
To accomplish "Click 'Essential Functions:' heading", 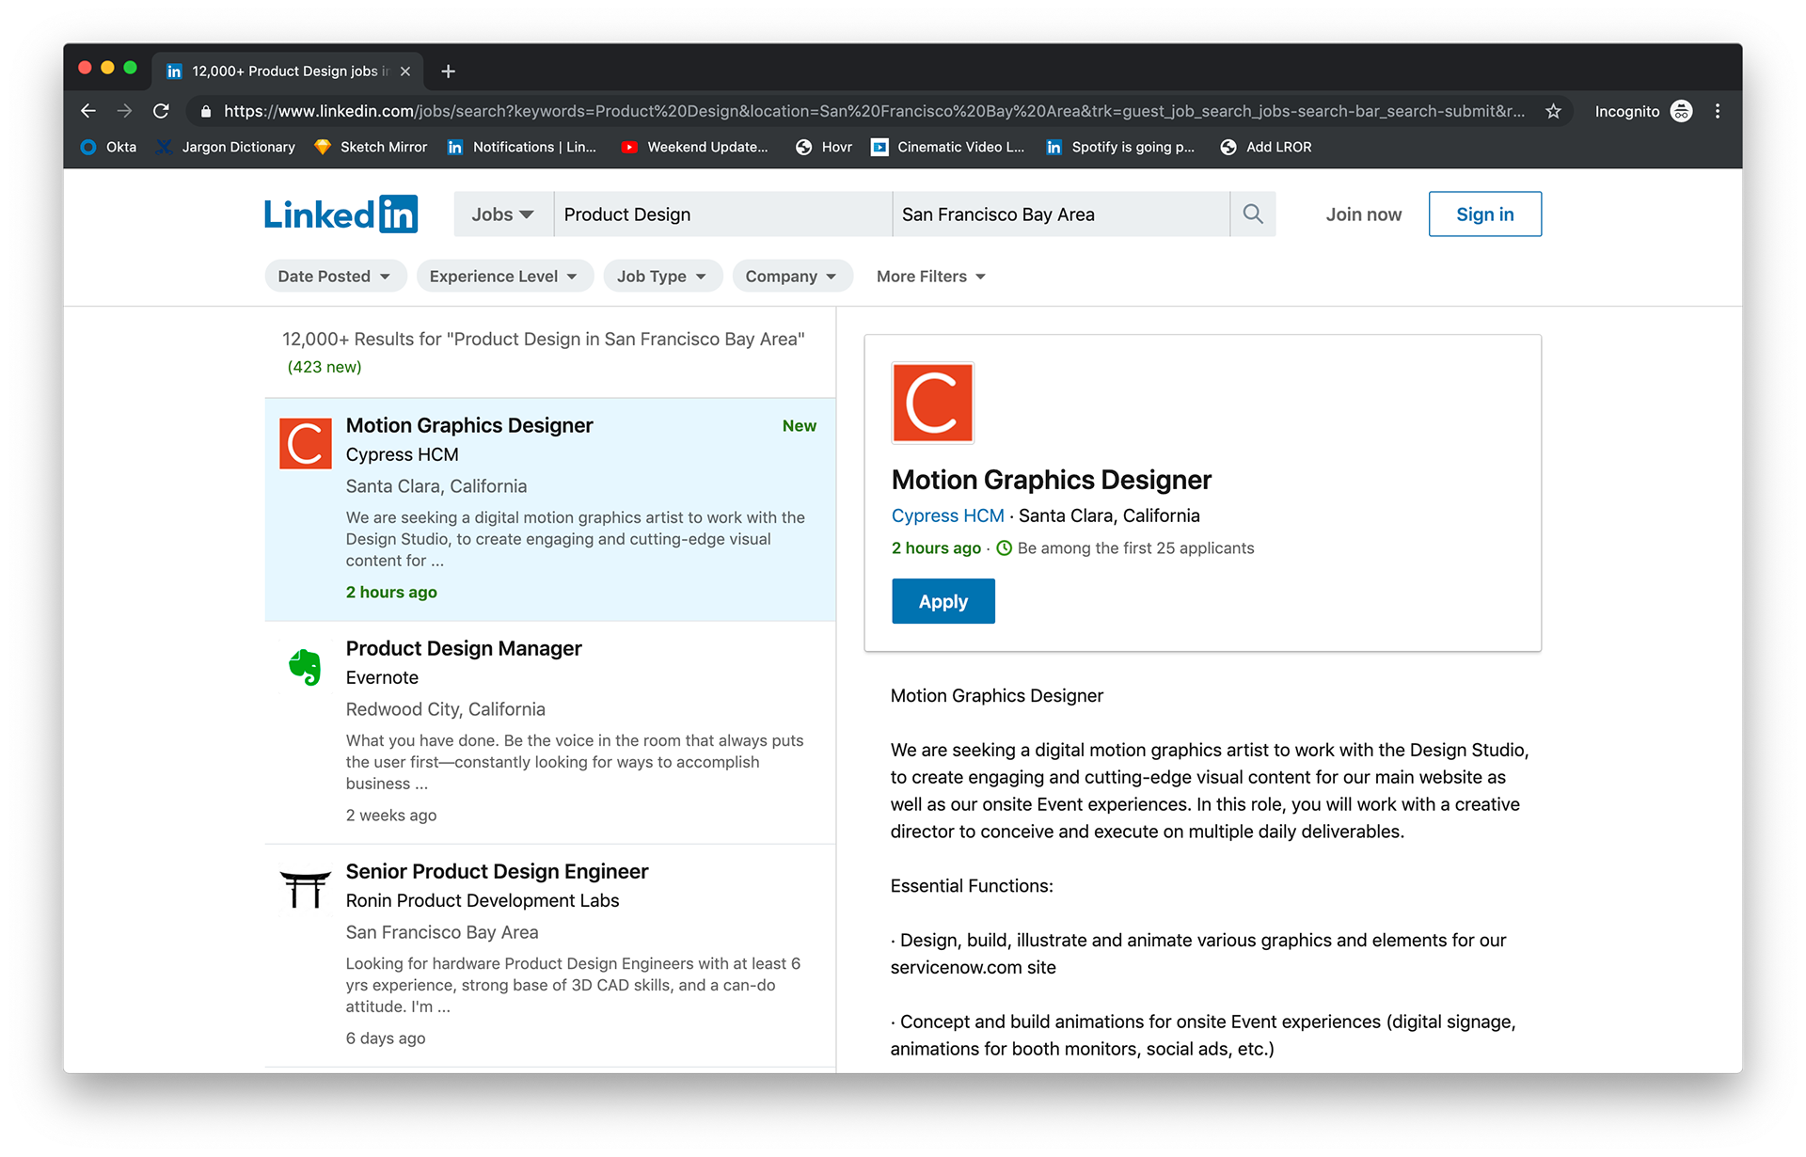I will pyautogui.click(x=972, y=886).
